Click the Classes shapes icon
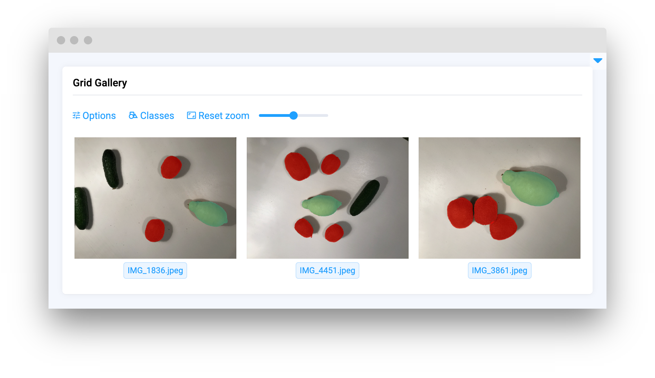Viewport: 655px width, 378px height. (x=133, y=115)
